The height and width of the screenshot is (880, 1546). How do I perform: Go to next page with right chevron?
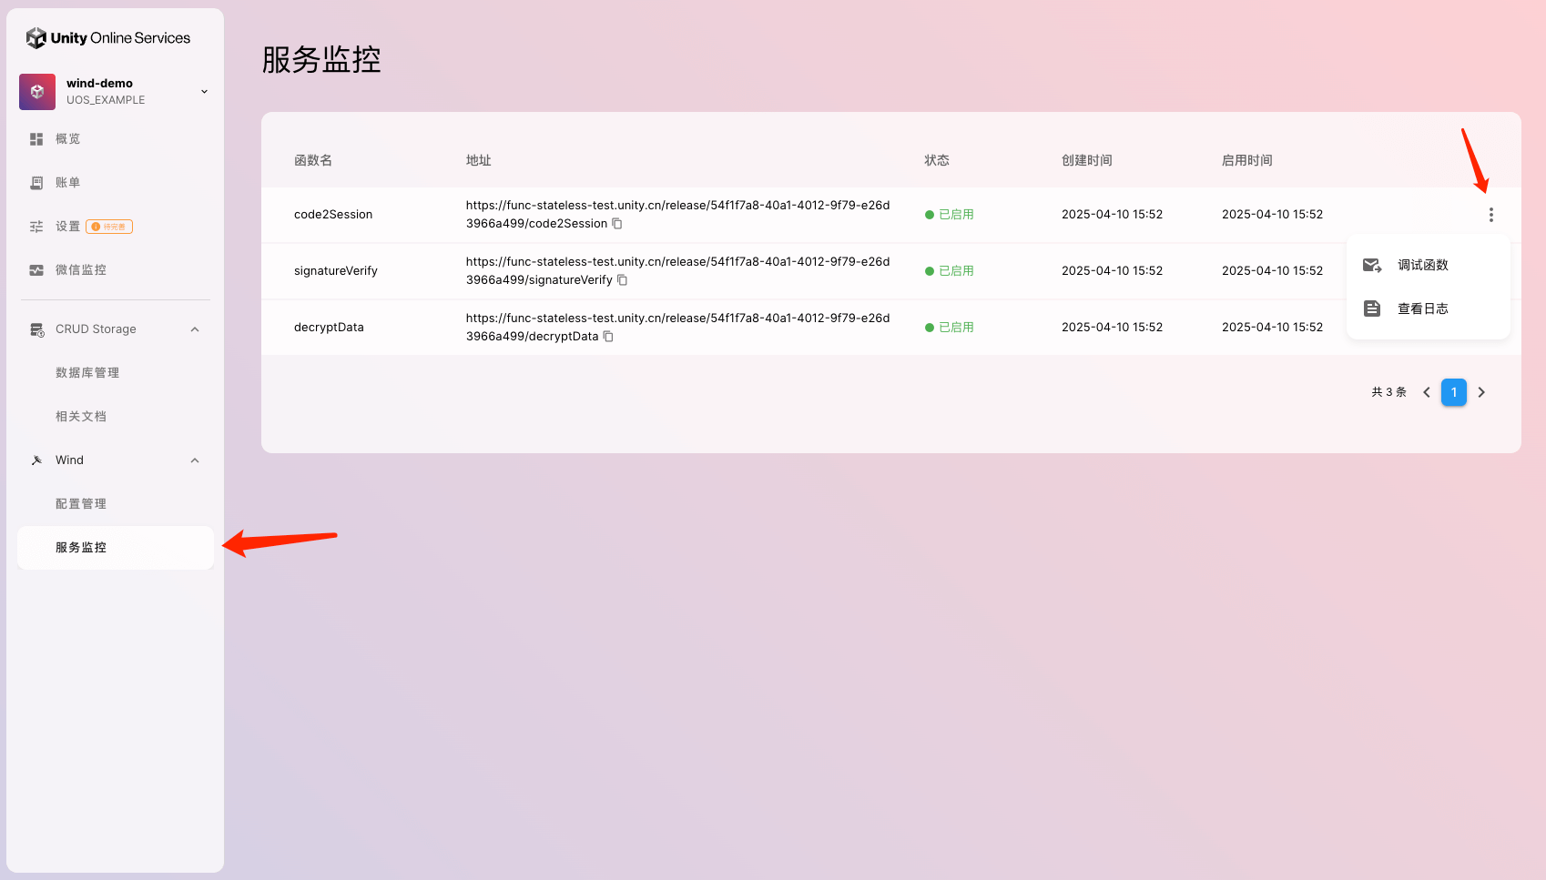[1481, 392]
